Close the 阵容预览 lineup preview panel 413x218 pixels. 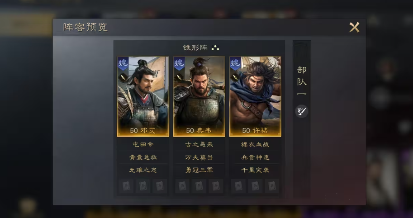[354, 27]
